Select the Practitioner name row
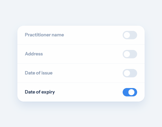The image size is (162, 127). pyautogui.click(x=81, y=35)
